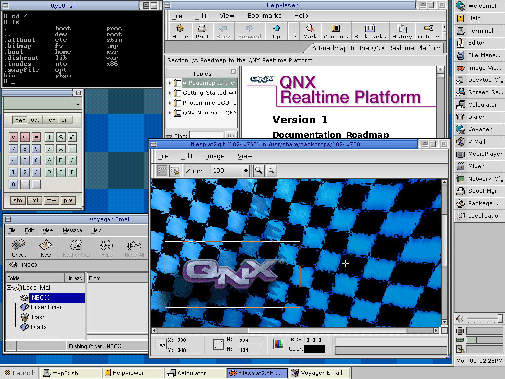Open Voyager browser from the shelf
Image resolution: width=505 pixels, height=379 pixels.
point(479,129)
